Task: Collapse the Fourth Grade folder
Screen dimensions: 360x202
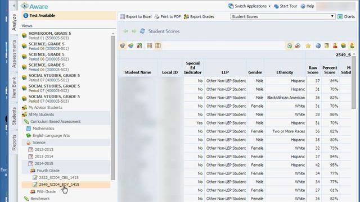Action: click(x=48, y=171)
